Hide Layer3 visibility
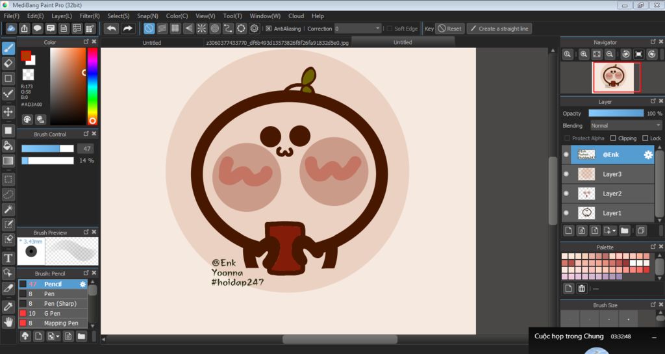Viewport: 665px width, 354px height. [x=566, y=174]
